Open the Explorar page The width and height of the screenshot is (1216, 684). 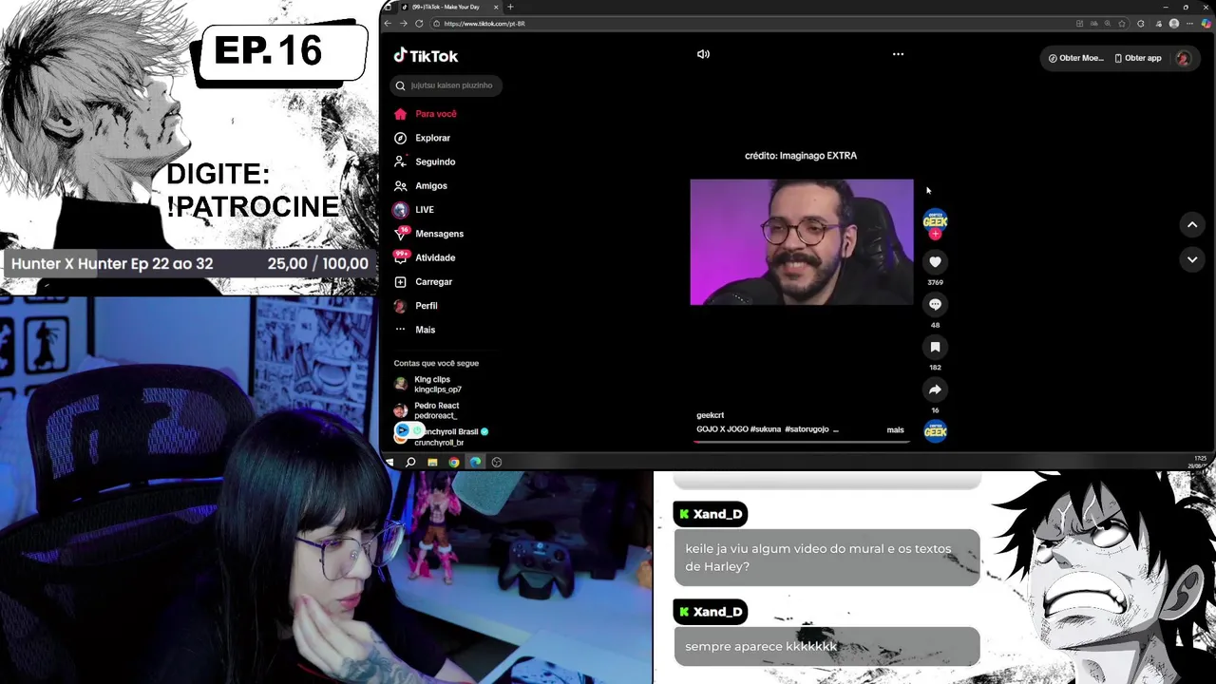(423, 138)
